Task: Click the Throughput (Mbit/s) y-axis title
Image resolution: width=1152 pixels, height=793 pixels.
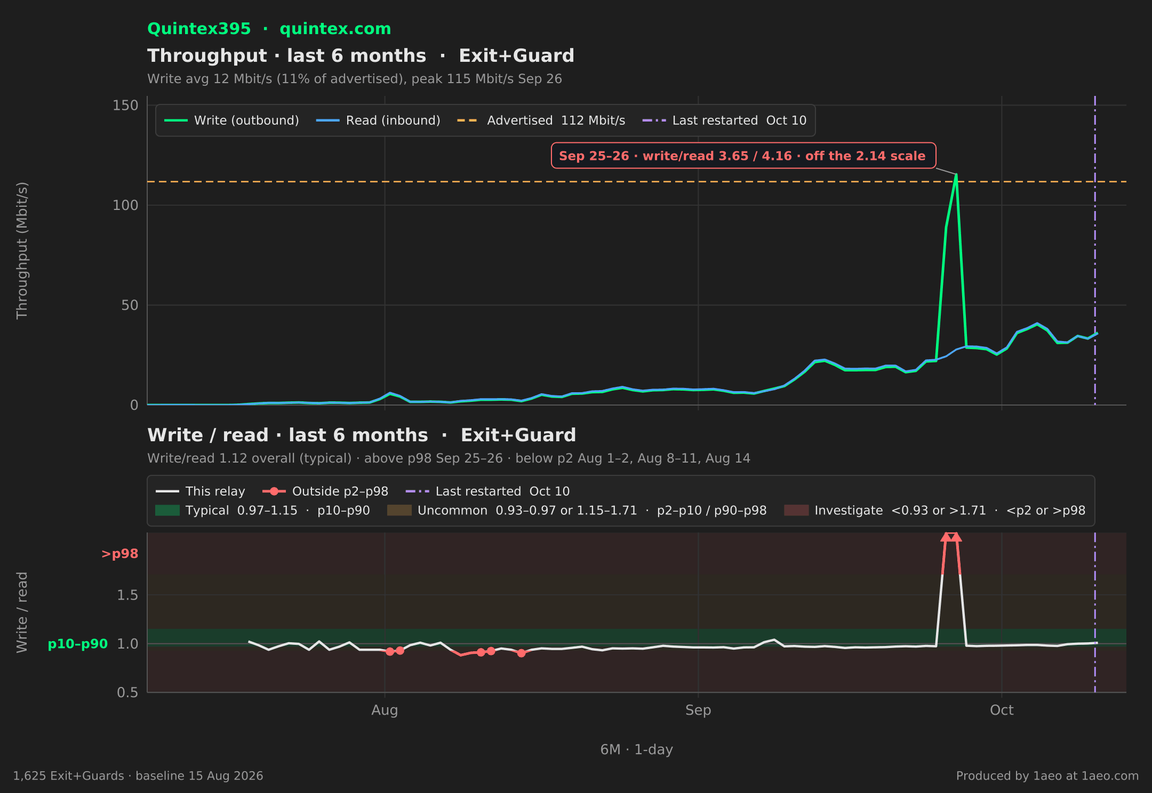Action: (x=22, y=250)
